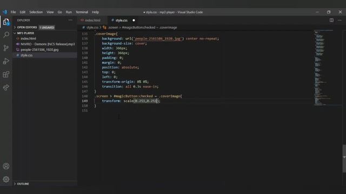Click the unsaved dot on style.css tab
The height and width of the screenshot is (194, 346).
[x=134, y=20]
